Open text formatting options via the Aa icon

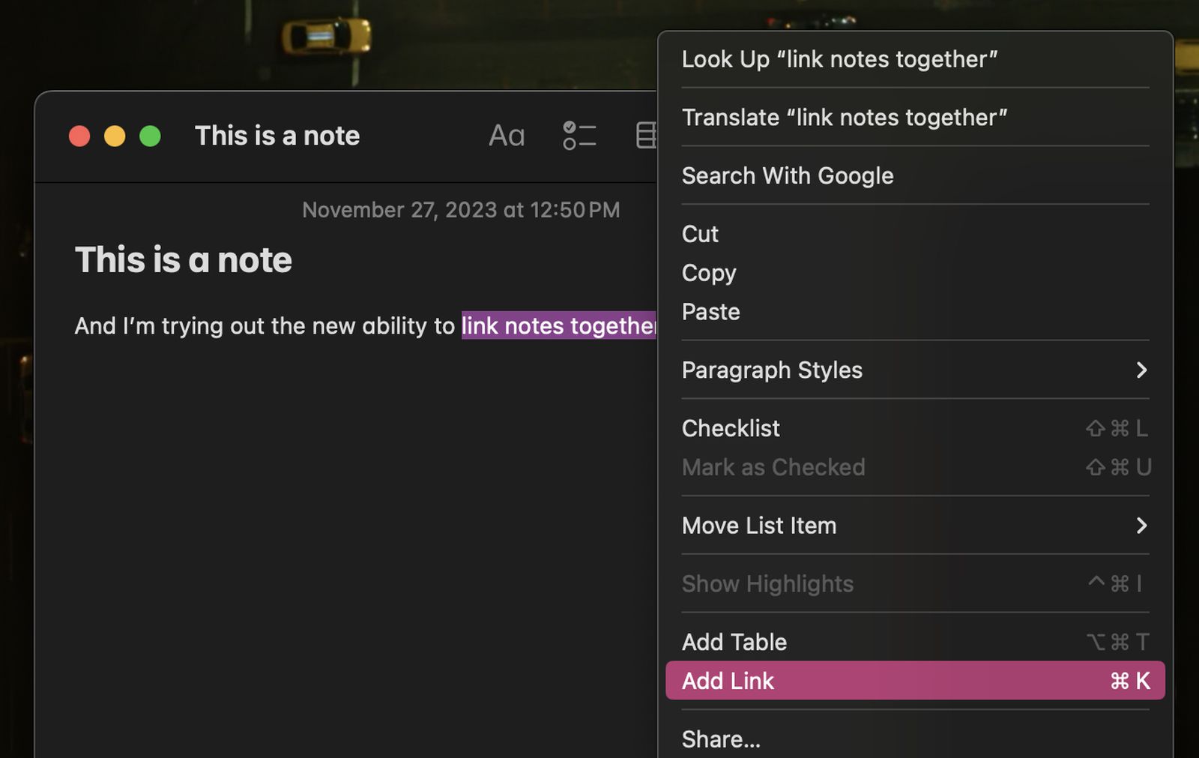pyautogui.click(x=506, y=135)
